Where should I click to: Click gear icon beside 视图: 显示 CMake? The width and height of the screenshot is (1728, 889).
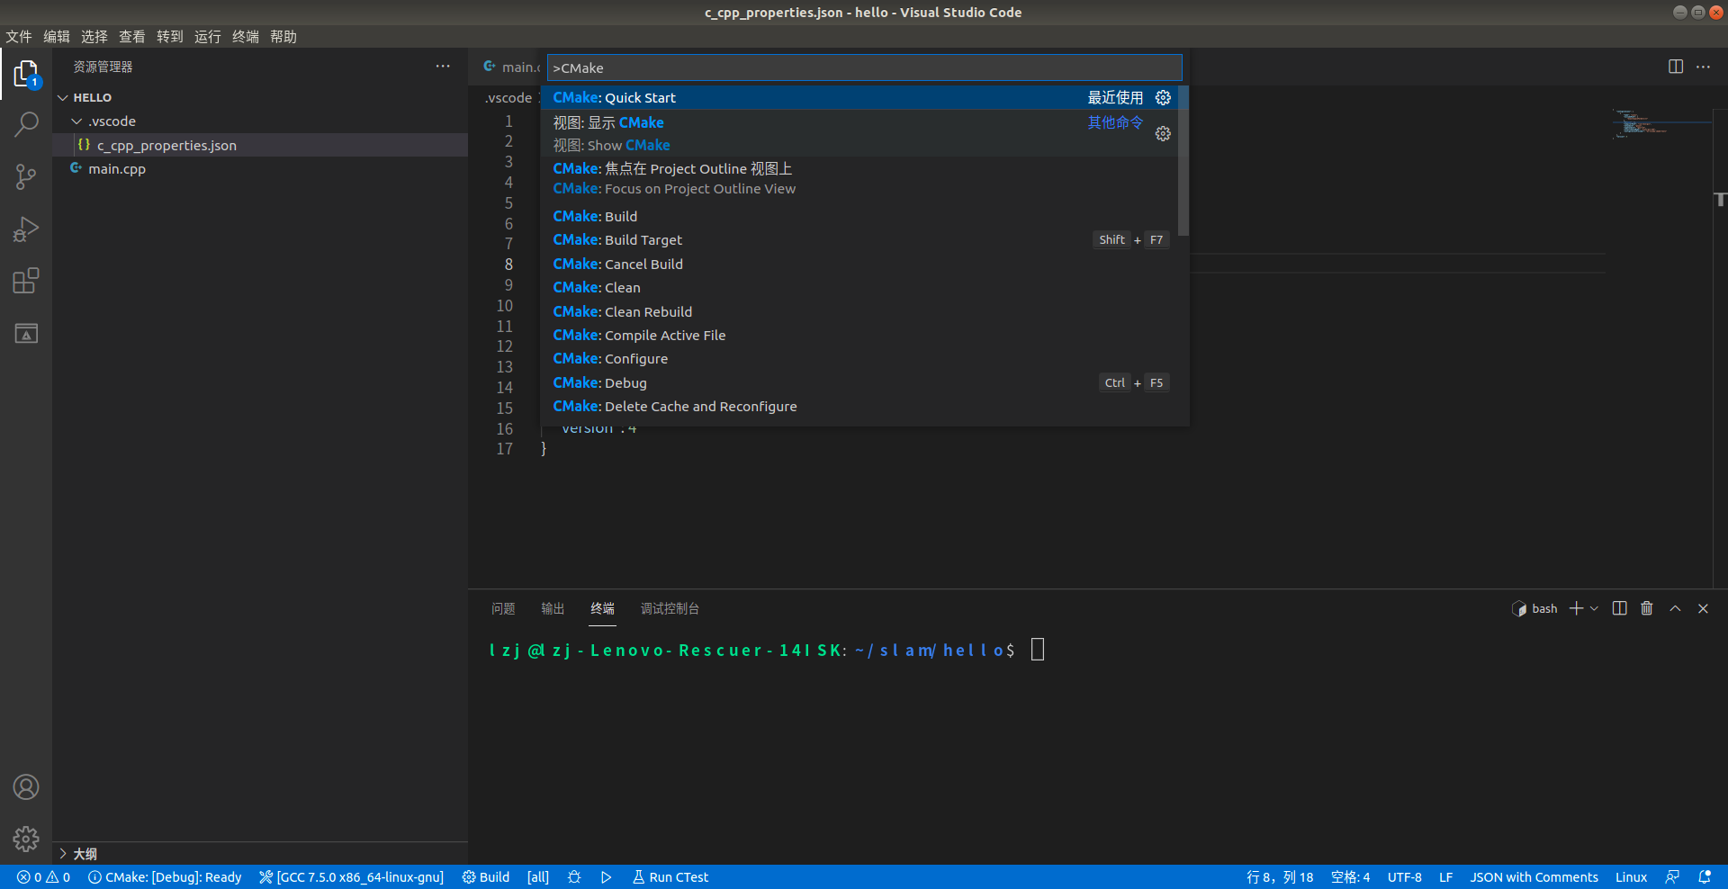coord(1163,133)
